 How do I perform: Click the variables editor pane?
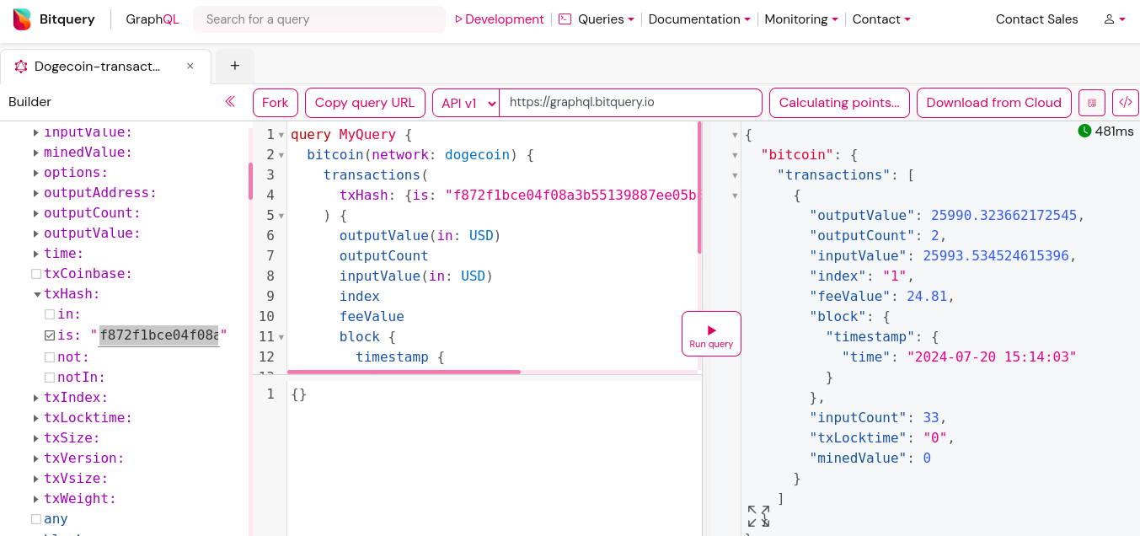coord(494,459)
